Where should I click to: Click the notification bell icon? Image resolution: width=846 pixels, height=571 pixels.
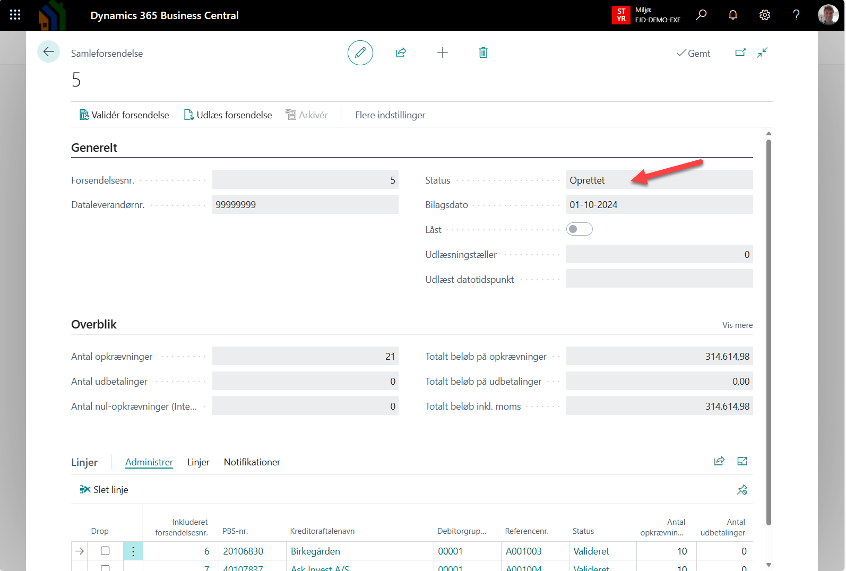pos(732,15)
